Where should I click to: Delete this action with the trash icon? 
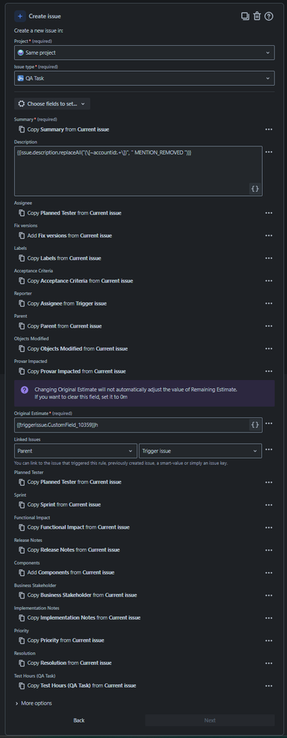[257, 16]
